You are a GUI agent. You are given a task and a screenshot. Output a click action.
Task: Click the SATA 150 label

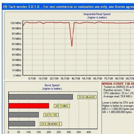coord(51,115)
